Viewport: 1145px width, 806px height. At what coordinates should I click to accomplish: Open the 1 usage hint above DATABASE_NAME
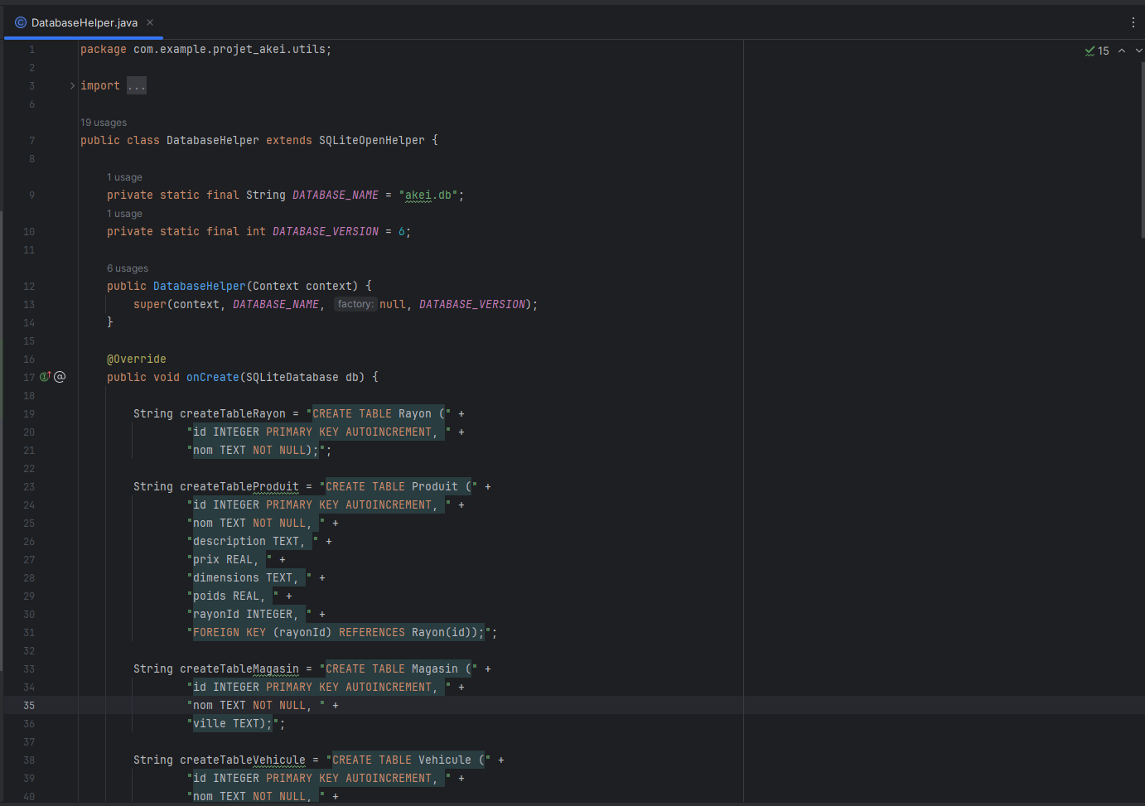pos(124,177)
